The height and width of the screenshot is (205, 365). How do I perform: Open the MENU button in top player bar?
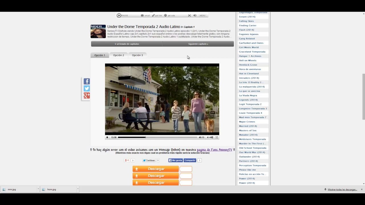pyautogui.click(x=202, y=15)
